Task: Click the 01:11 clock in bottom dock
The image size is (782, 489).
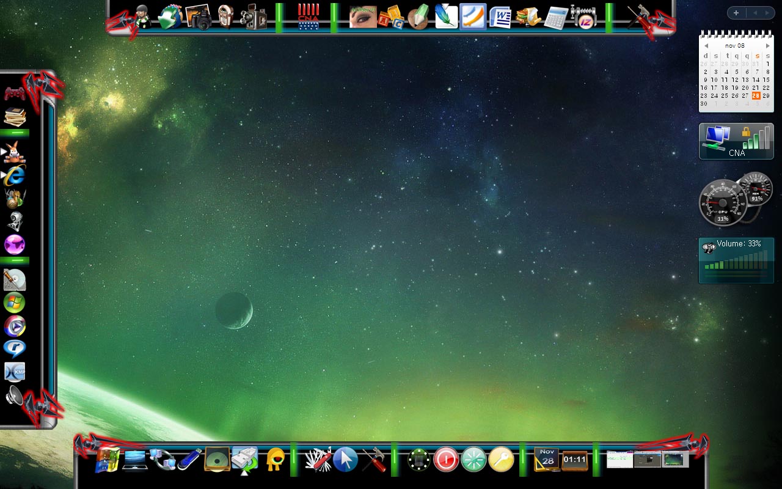Action: pos(574,460)
